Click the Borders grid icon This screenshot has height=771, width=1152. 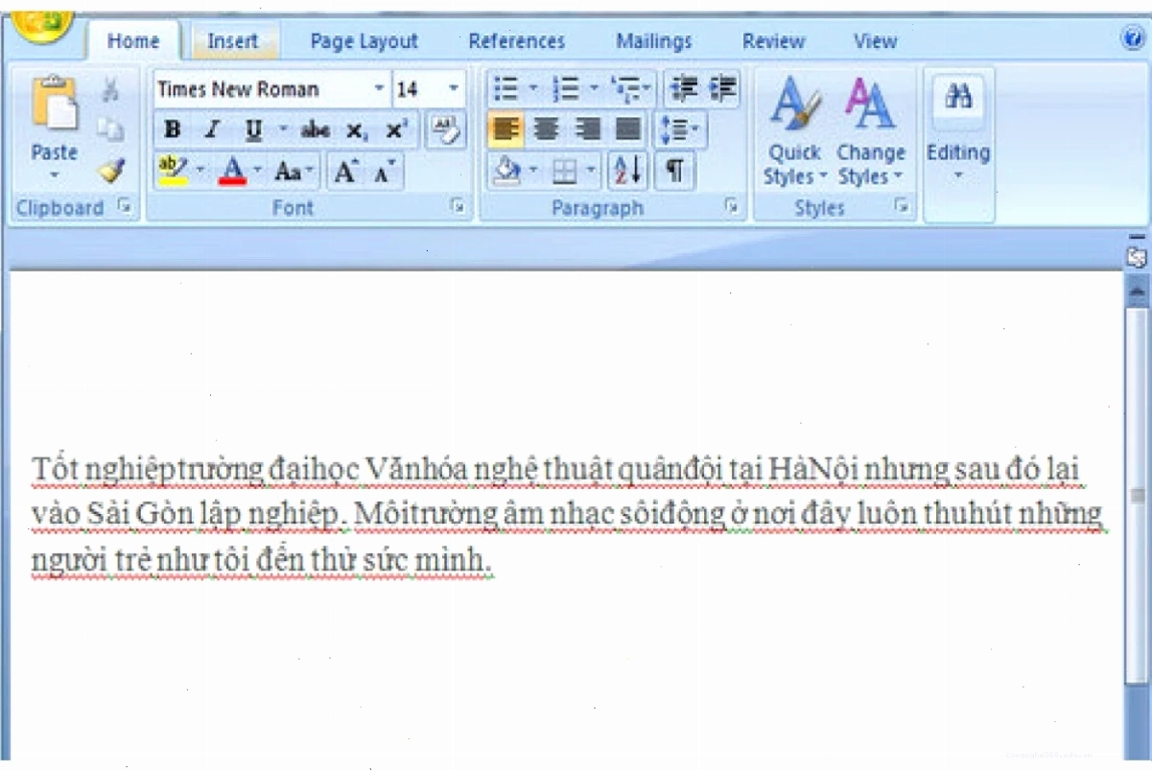(x=565, y=172)
